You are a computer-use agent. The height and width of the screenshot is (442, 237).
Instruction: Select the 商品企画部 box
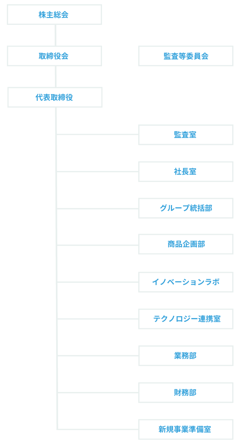point(186,244)
